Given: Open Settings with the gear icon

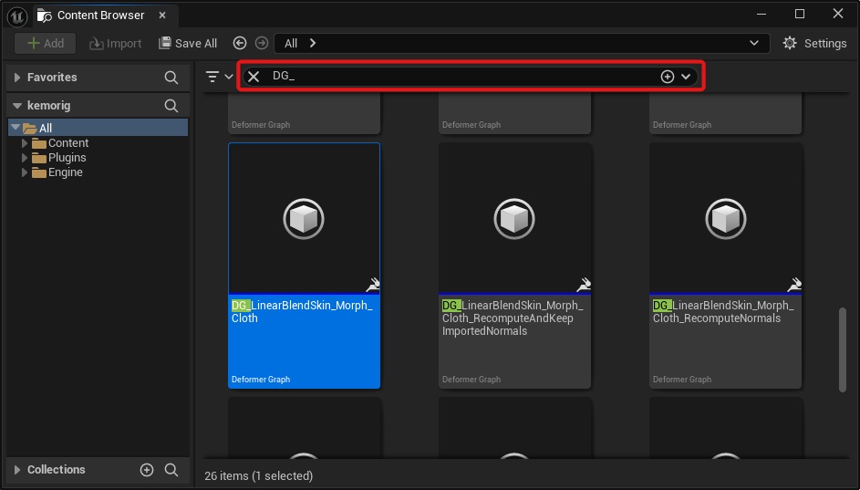Looking at the screenshot, I should [790, 43].
